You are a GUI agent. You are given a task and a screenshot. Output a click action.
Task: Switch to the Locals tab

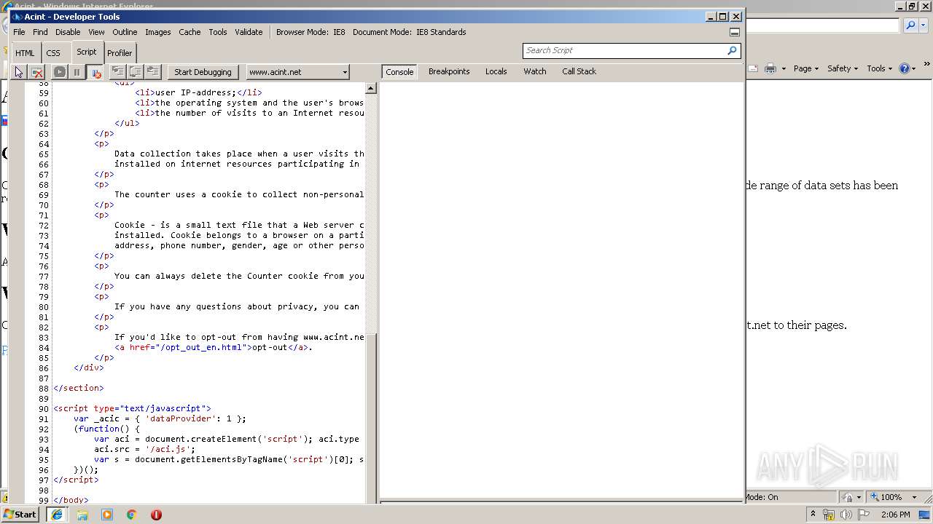tap(496, 71)
